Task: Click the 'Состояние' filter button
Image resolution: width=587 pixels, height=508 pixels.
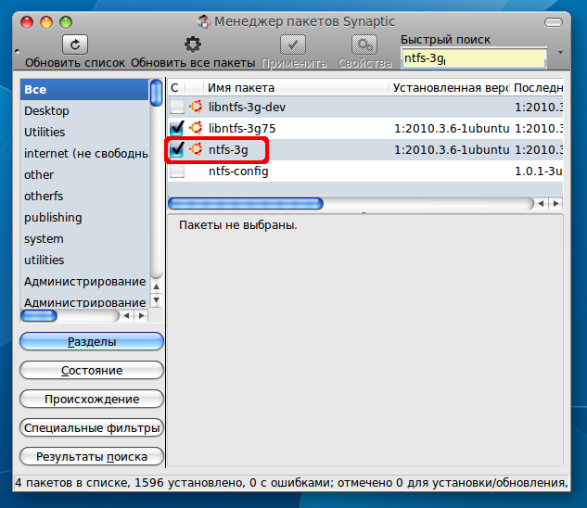Action: [92, 370]
